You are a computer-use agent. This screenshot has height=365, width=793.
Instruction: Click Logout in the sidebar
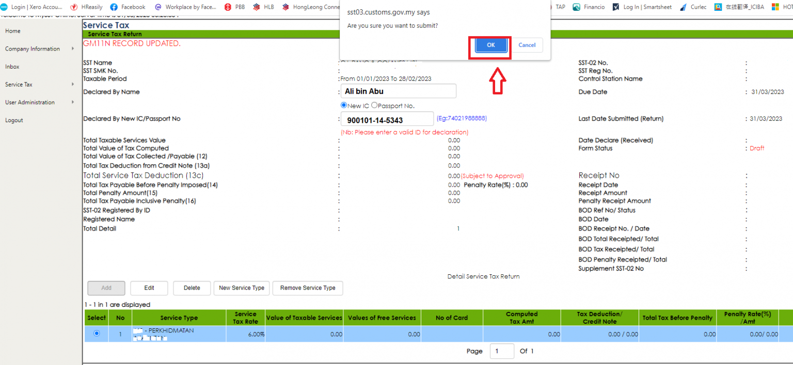tap(14, 120)
